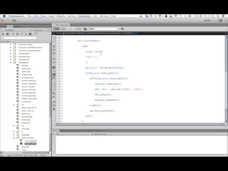Open the View menu
The height and width of the screenshot is (171, 228).
pyautogui.click(x=43, y=16)
